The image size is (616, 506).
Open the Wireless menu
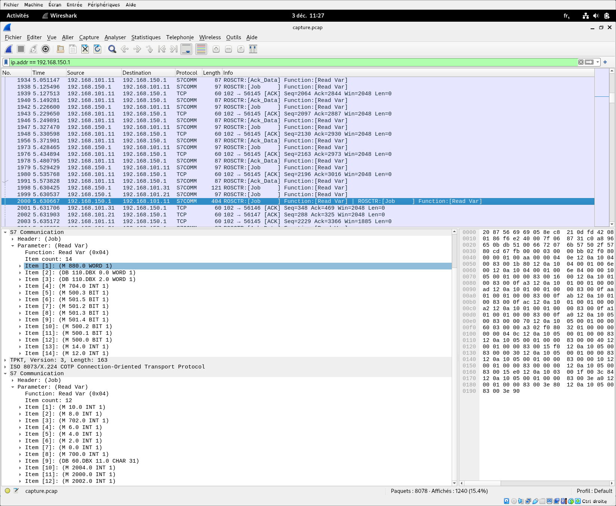210,37
